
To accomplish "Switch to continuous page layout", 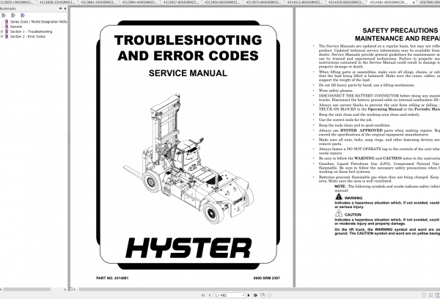I will pos(430,295).
